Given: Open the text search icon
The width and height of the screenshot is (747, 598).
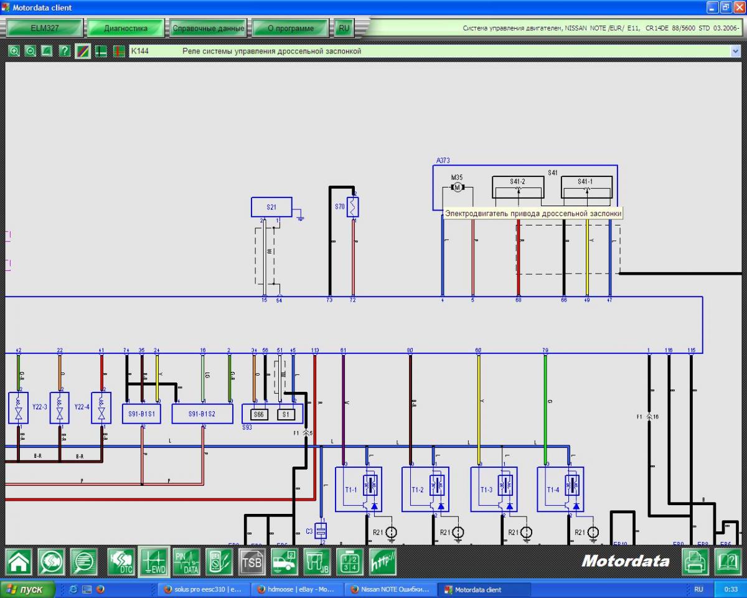Looking at the screenshot, I should 83,561.
